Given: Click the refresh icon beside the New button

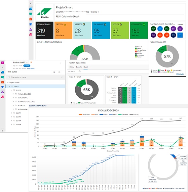Looking at the screenshot, I should (79, 71).
